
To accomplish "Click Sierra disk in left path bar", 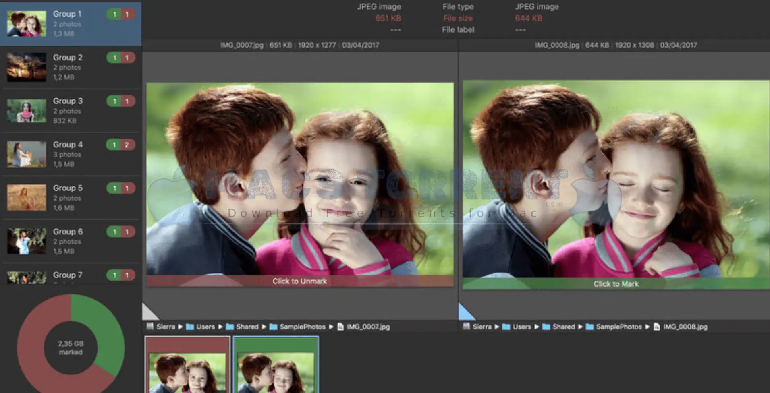I will pyautogui.click(x=161, y=327).
